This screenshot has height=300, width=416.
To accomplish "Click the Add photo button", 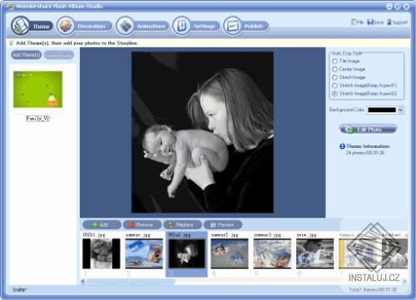I will point(102,224).
